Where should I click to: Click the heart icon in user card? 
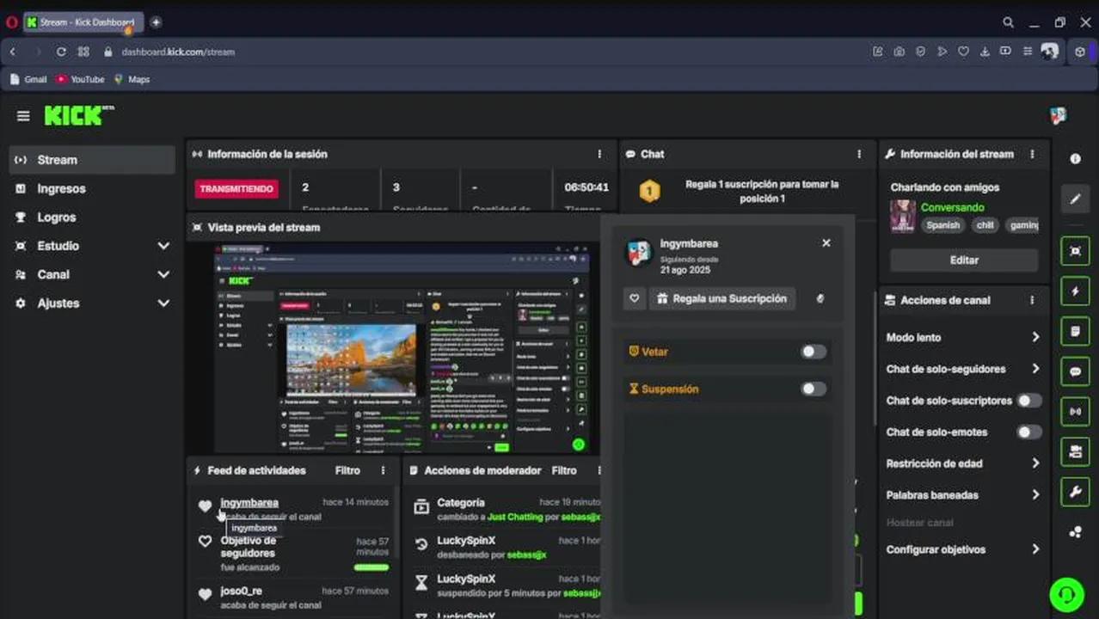(x=635, y=298)
